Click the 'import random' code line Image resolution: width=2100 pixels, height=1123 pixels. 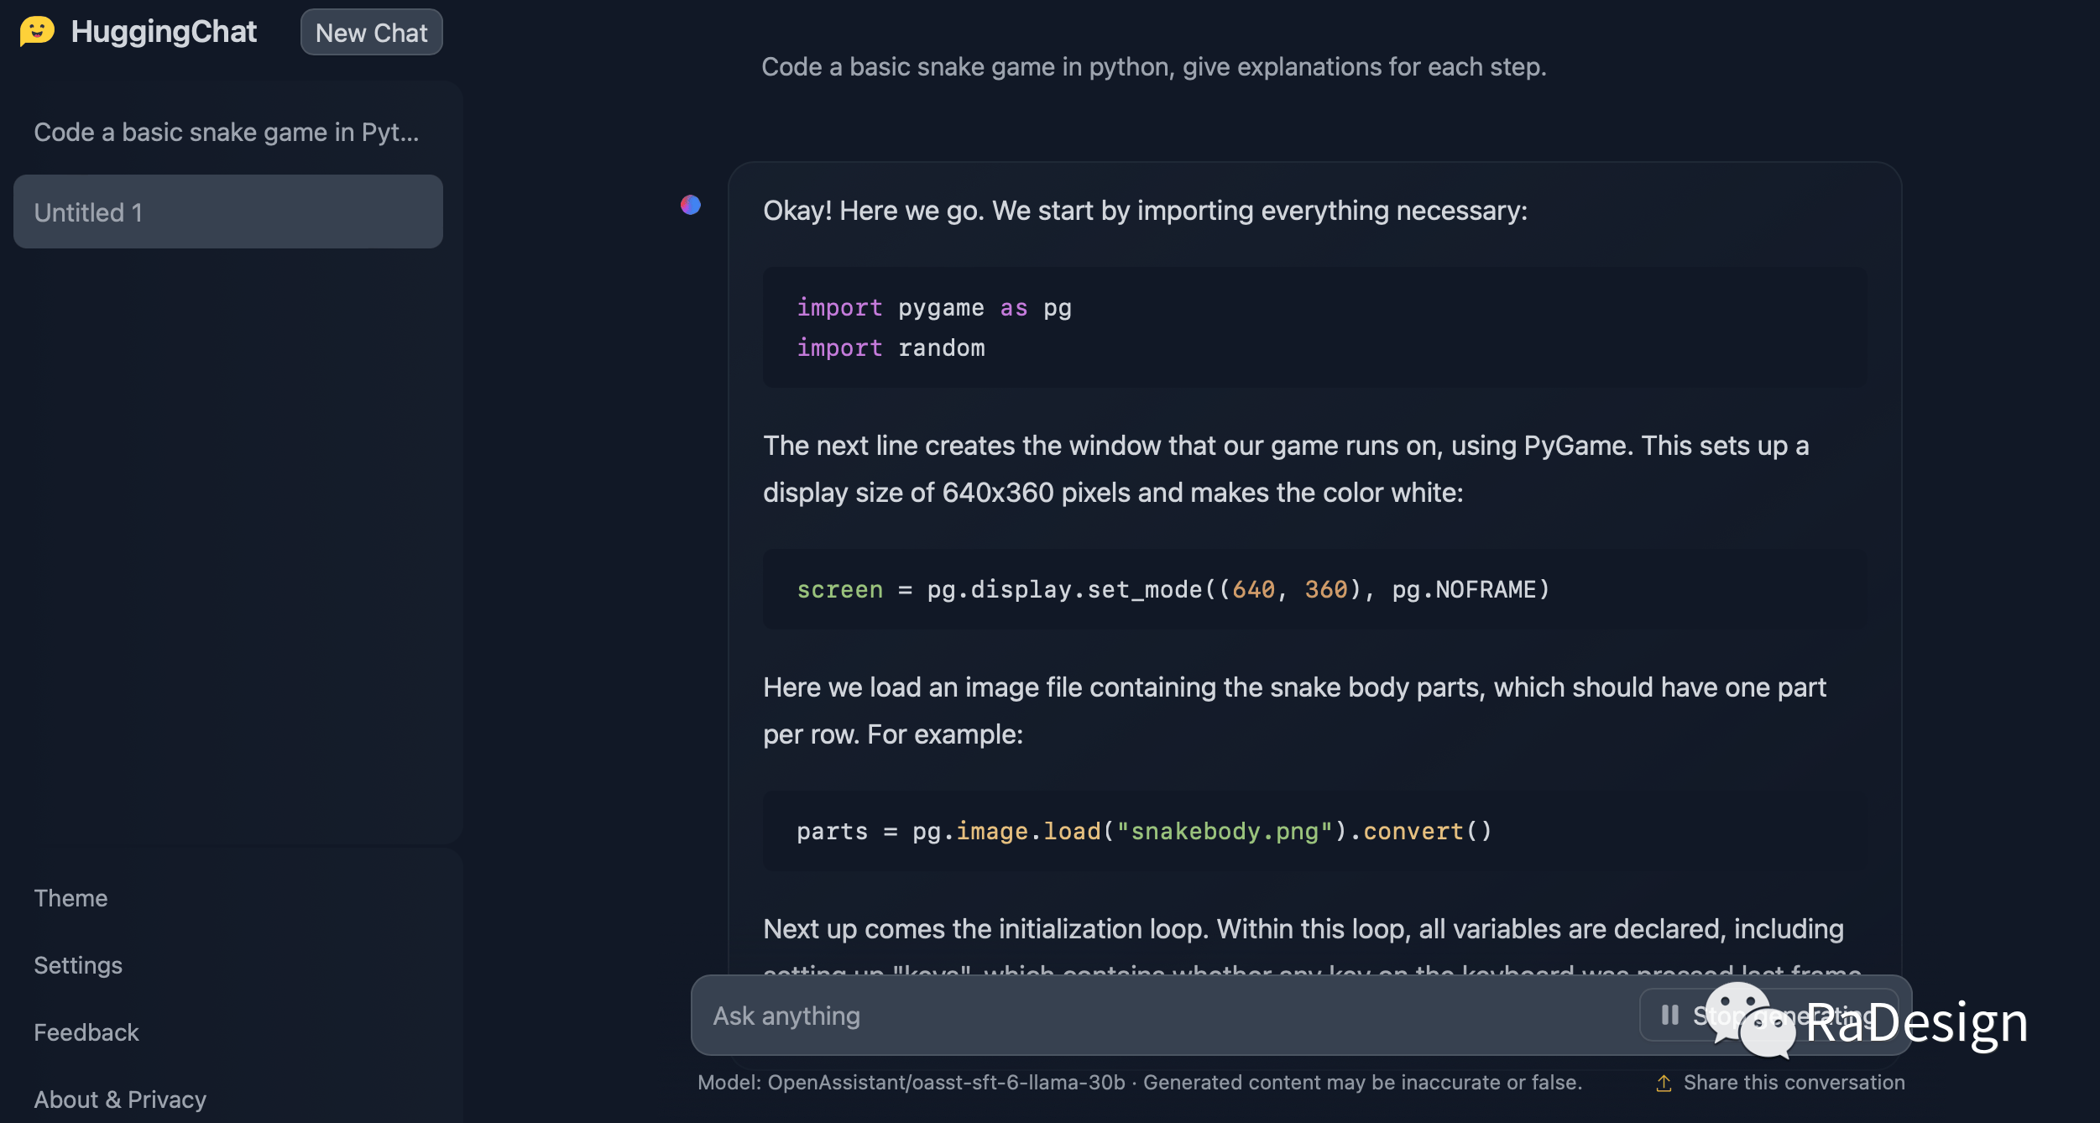click(x=891, y=348)
